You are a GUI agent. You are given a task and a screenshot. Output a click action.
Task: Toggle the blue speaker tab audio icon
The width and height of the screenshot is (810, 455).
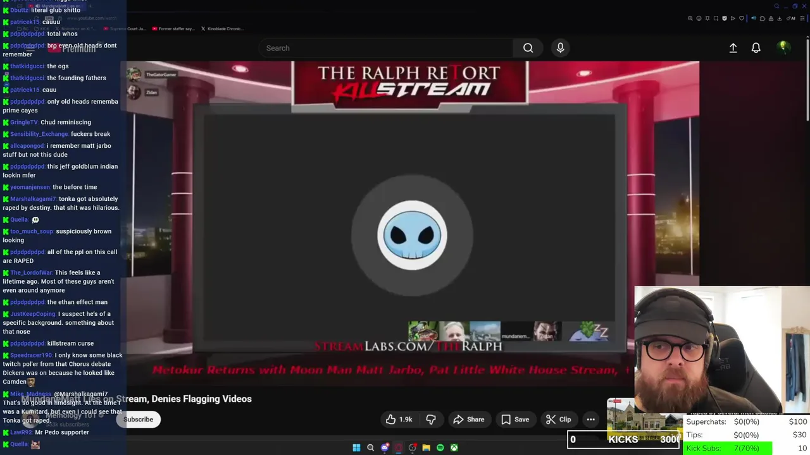(x=754, y=18)
